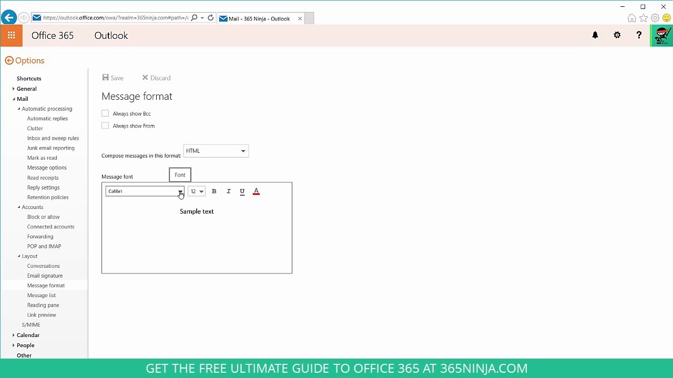Collapse the Accounts group
Viewport: 673px width, 378px height.
(x=19, y=207)
